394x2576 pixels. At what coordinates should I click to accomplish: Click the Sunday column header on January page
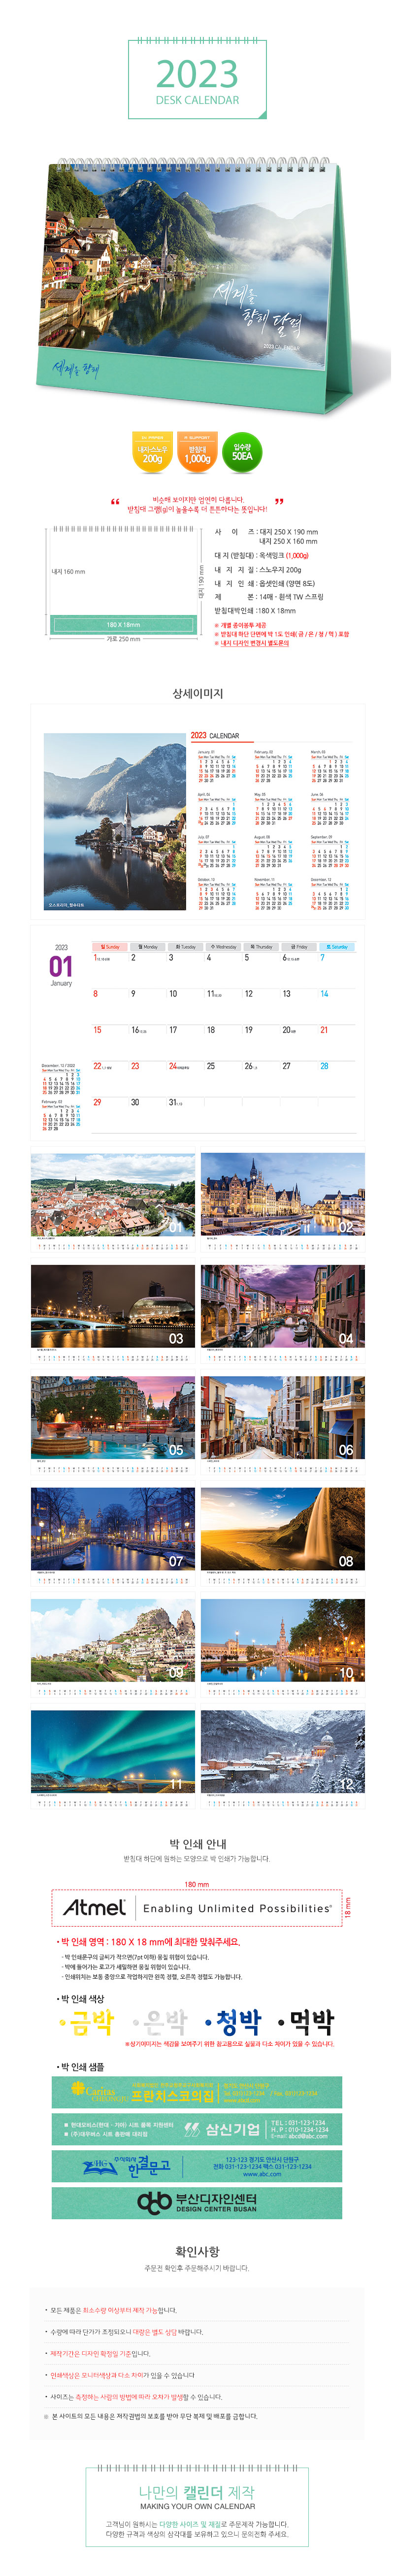pos(109,946)
